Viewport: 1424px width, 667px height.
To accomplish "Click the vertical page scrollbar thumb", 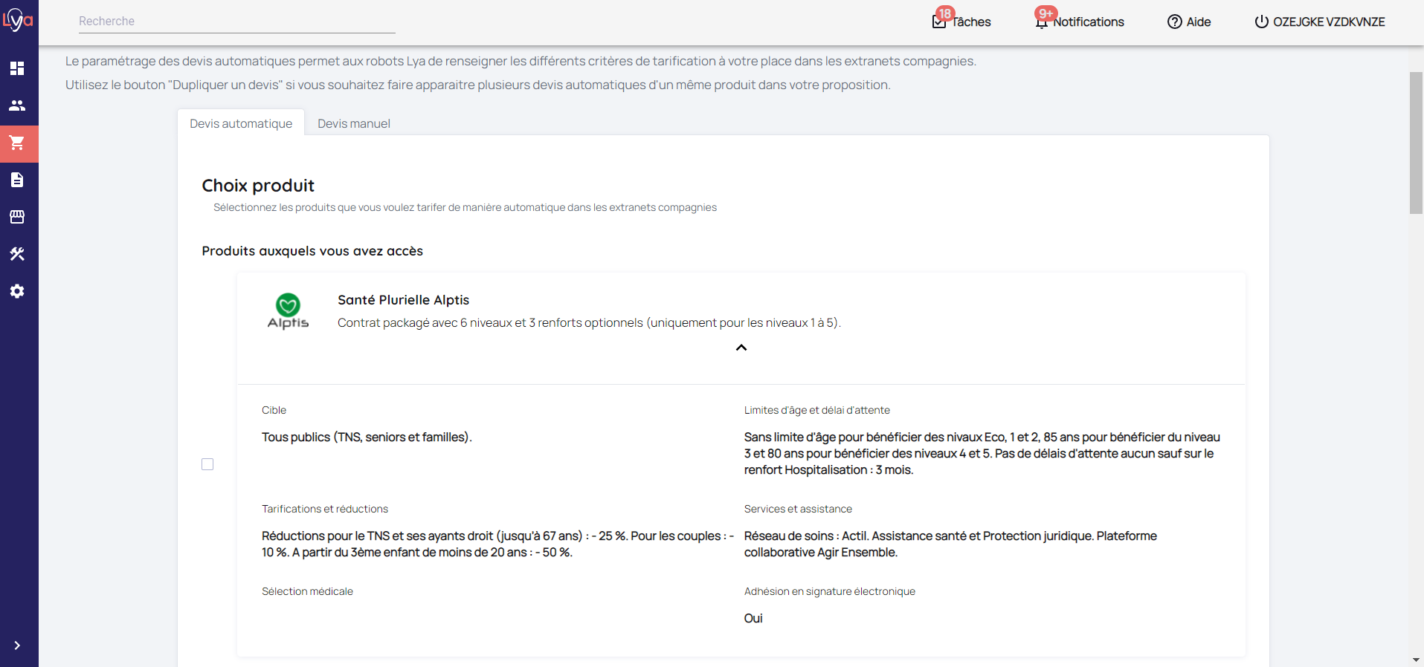I will pos(1416,143).
